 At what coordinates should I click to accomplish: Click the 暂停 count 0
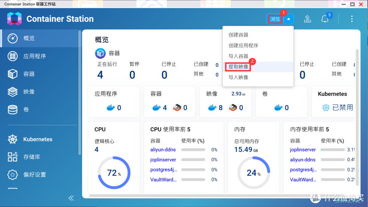(x=132, y=75)
